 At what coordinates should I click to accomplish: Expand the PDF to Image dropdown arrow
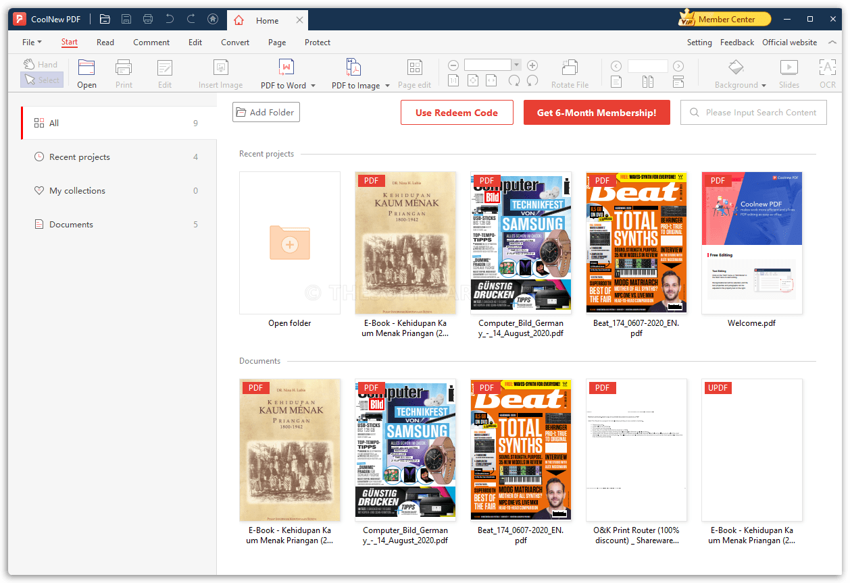point(387,86)
